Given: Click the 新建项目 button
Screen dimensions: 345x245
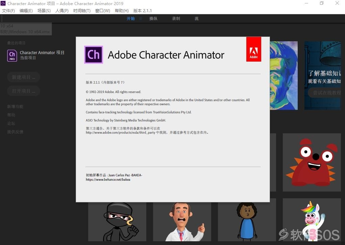Looking at the screenshot, I should click(x=24, y=77).
